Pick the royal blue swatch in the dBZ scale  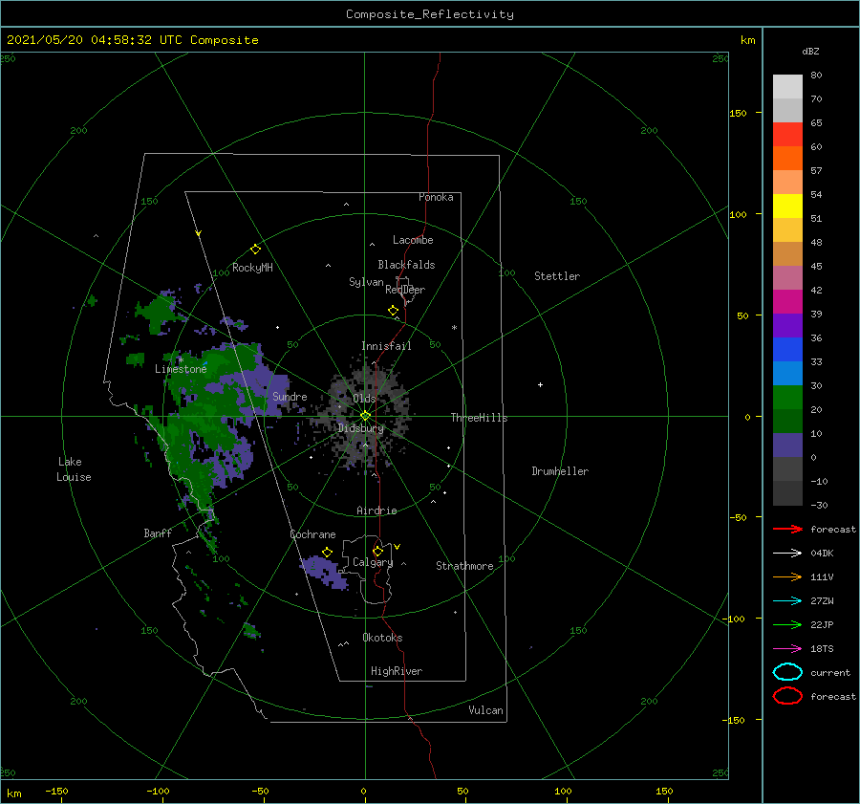point(787,350)
